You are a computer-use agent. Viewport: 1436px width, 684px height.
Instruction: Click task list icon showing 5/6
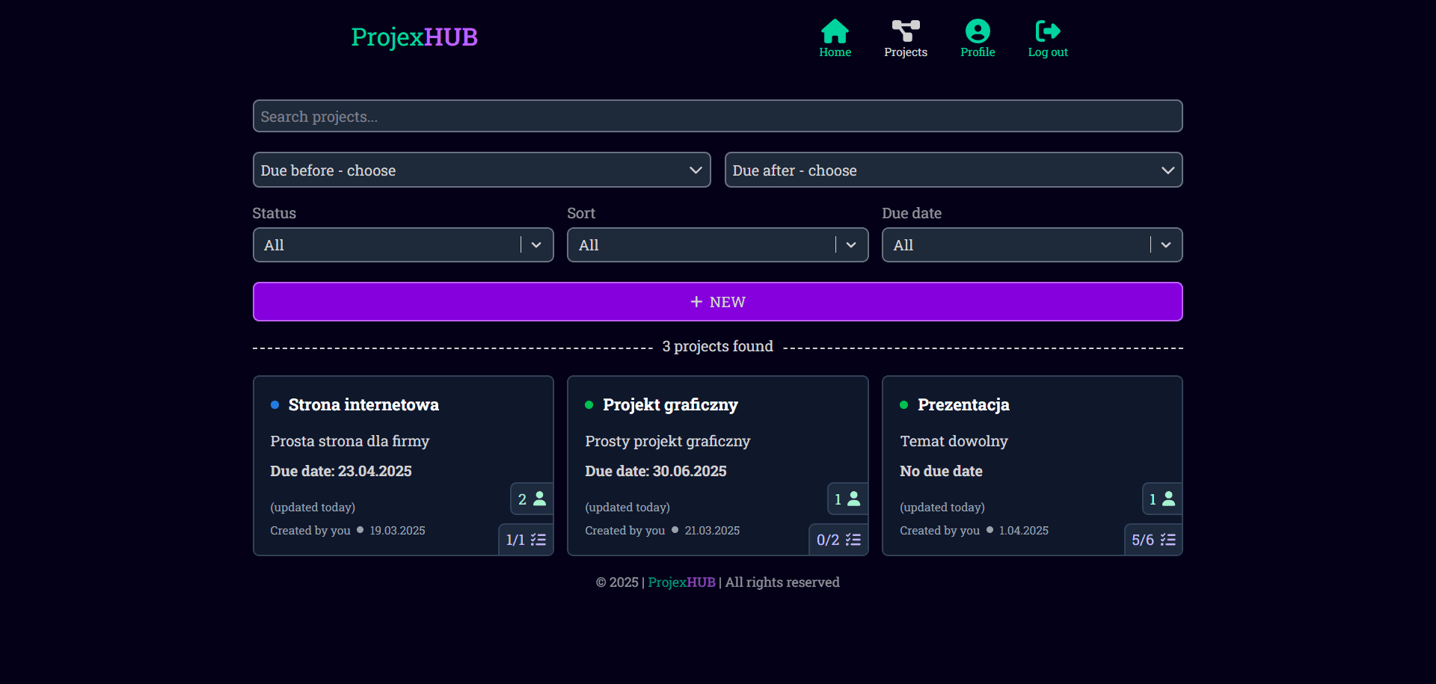(1168, 540)
